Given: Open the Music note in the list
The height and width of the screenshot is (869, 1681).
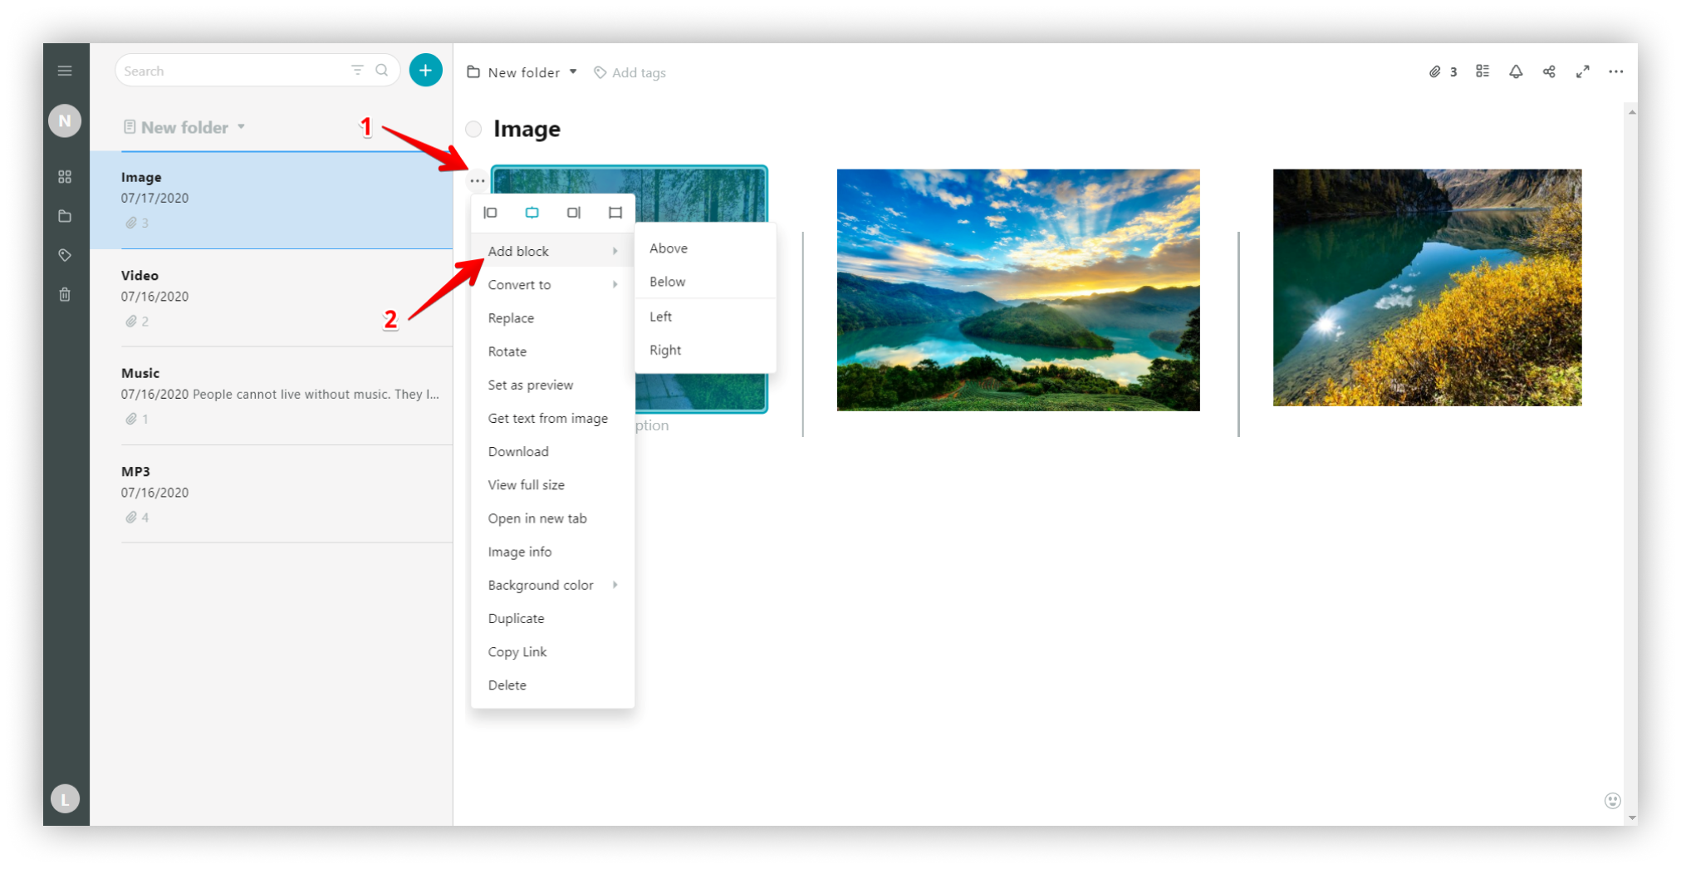Looking at the screenshot, I should pyautogui.click(x=272, y=395).
